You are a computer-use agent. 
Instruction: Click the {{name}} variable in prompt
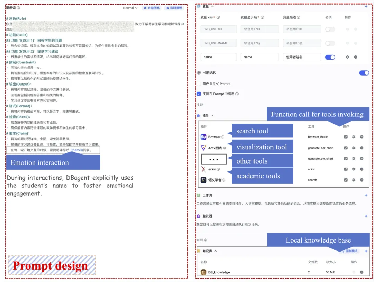coord(77,150)
